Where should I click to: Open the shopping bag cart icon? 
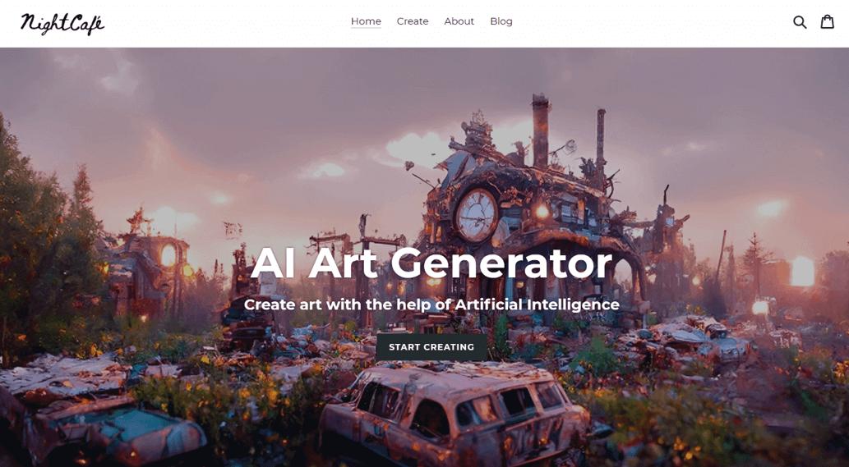(x=828, y=21)
